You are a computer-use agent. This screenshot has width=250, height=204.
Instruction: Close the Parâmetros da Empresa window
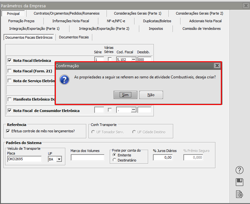(246, 6)
